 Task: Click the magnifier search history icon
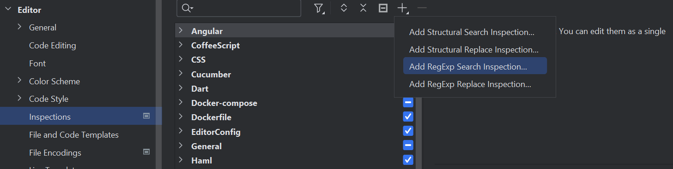[x=188, y=8]
